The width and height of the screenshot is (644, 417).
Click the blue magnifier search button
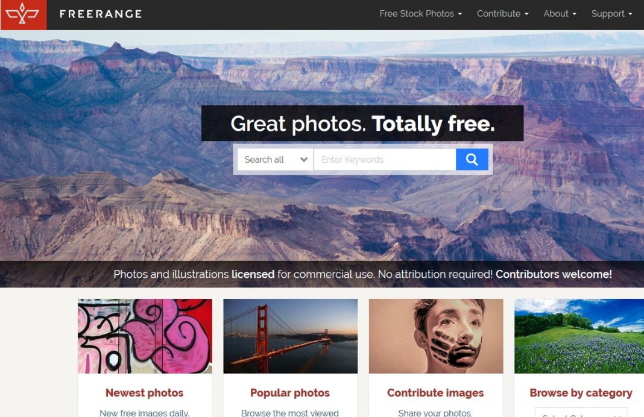472,160
